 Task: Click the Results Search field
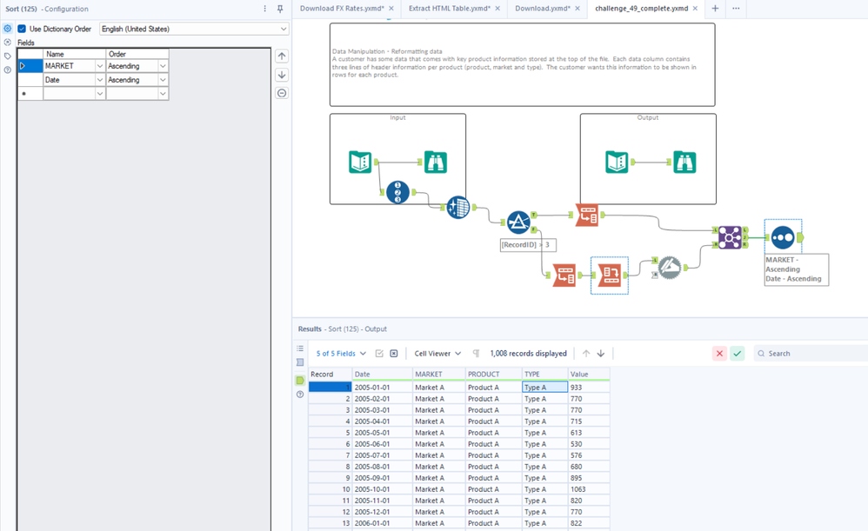(809, 354)
